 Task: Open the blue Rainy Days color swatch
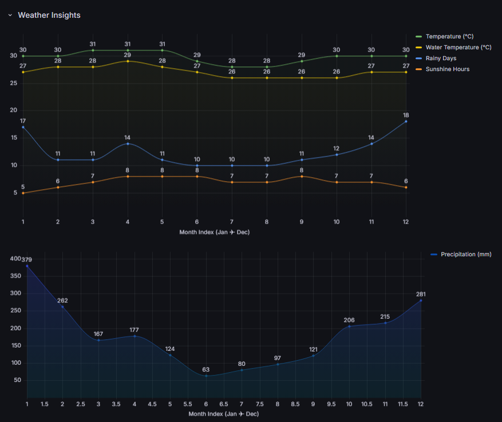[x=418, y=58]
